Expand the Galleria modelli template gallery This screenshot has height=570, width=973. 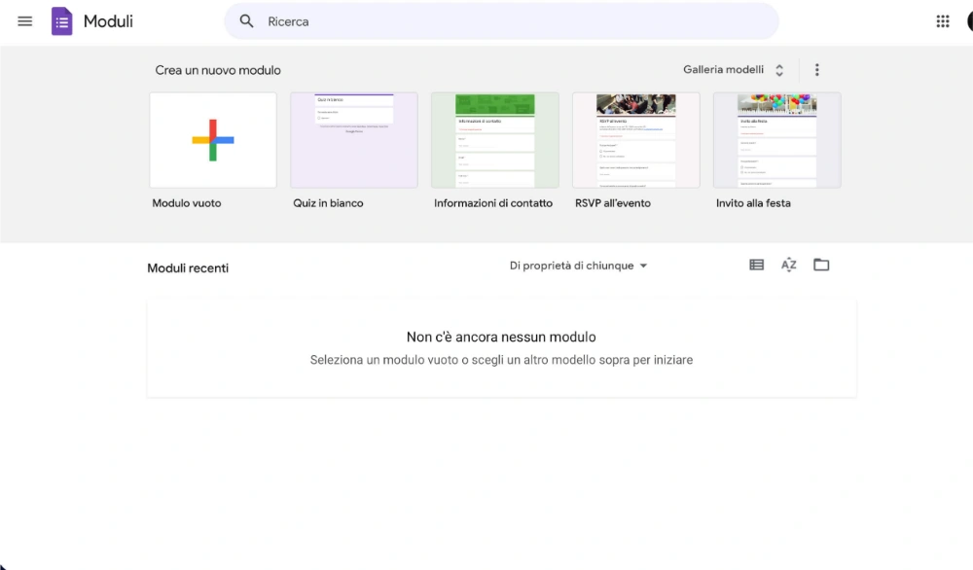pos(734,70)
